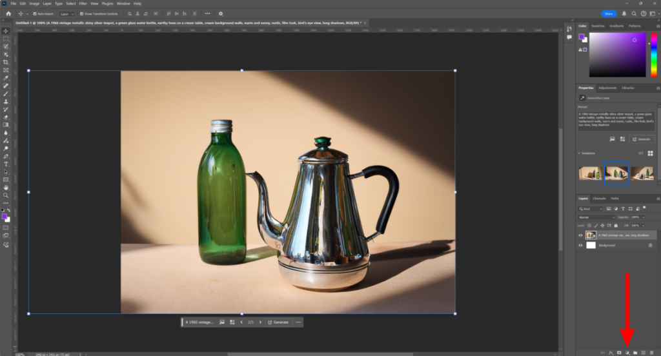Add a layer mask
This screenshot has height=356, width=661.
coord(619,353)
